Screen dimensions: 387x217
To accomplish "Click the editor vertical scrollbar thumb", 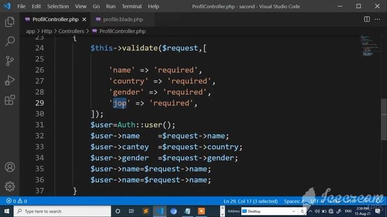I will coord(383,119).
